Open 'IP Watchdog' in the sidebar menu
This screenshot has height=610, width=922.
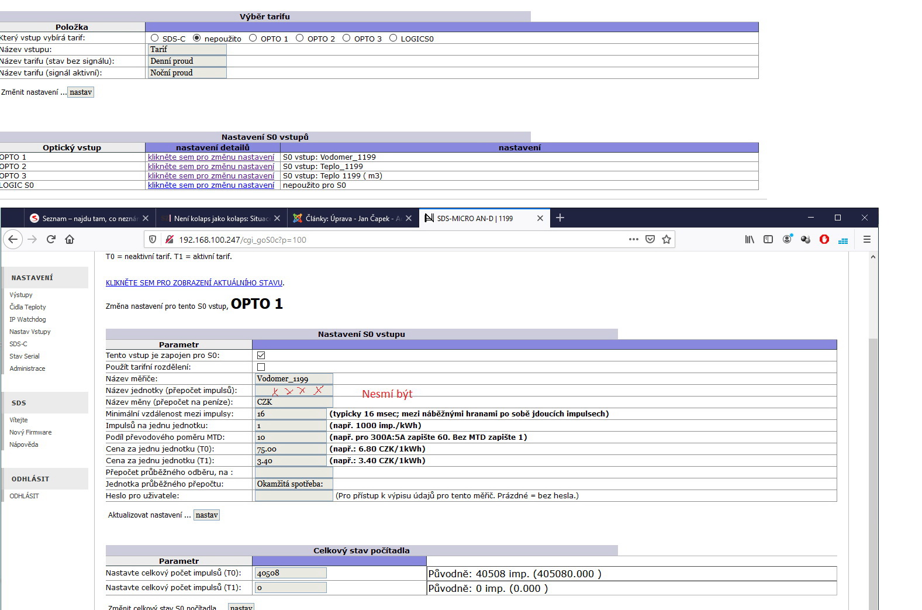coord(27,319)
